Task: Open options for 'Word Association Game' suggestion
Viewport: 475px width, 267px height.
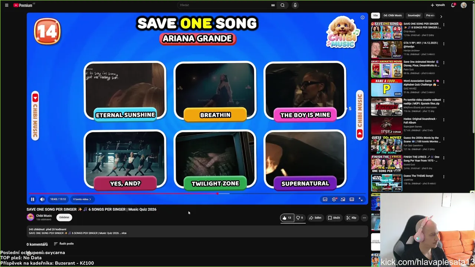Action: pyautogui.click(x=444, y=82)
